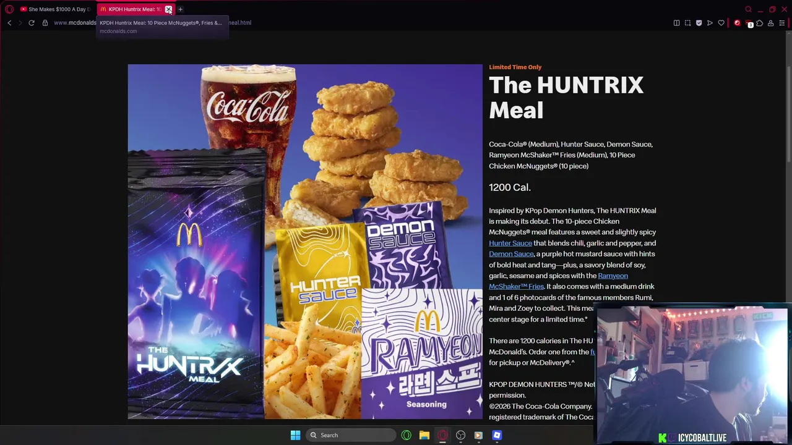
Task: Open the media player taskbar icon
Action: [x=478, y=435]
